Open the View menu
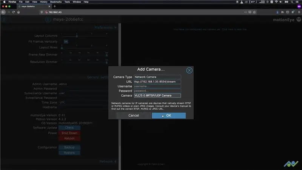 (x=35, y=2)
